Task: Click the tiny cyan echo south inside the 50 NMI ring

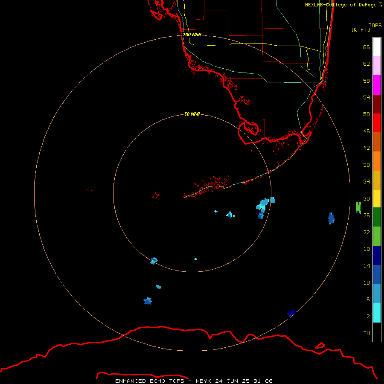Action: (x=196, y=259)
